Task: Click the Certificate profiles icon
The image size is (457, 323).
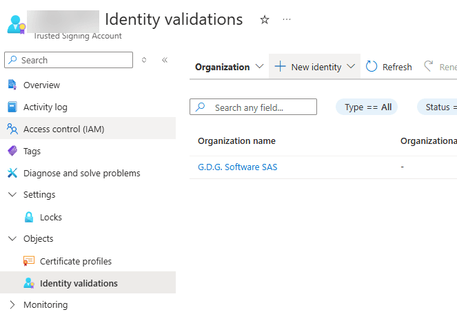Action: (x=29, y=261)
